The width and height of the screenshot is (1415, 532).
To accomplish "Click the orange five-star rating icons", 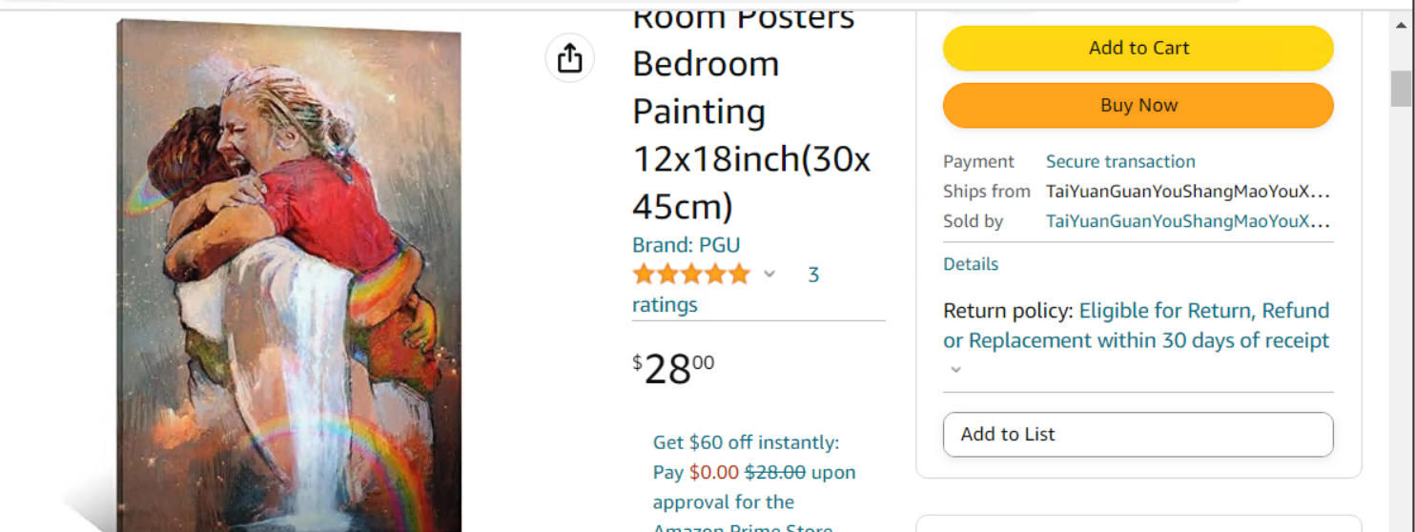I will [x=691, y=276].
